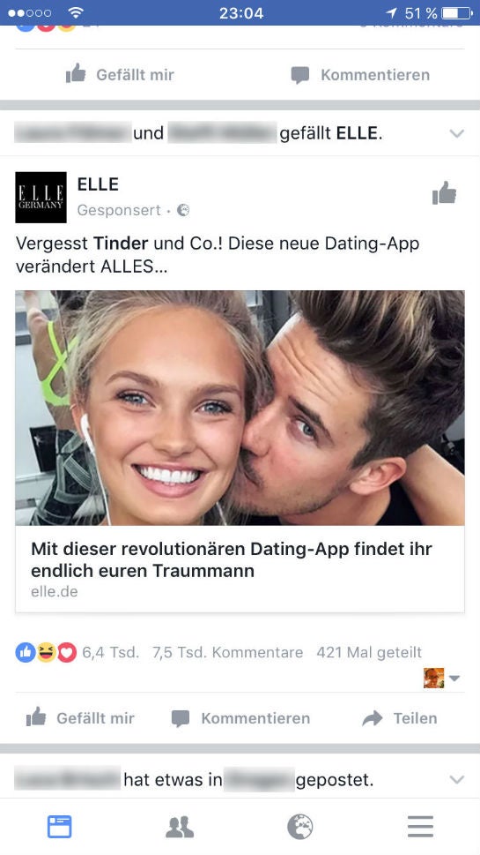
Task: Like the ELLE page with thumbs-up icon
Action: 444,193
